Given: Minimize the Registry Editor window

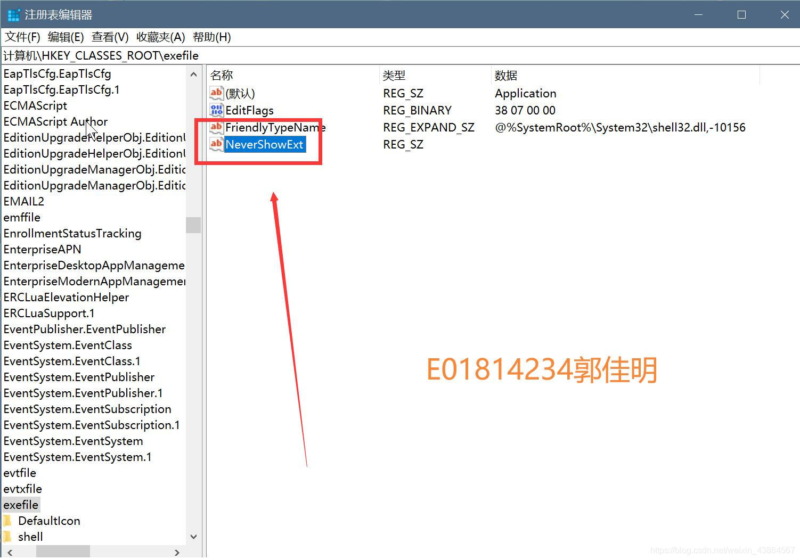Looking at the screenshot, I should (x=698, y=15).
